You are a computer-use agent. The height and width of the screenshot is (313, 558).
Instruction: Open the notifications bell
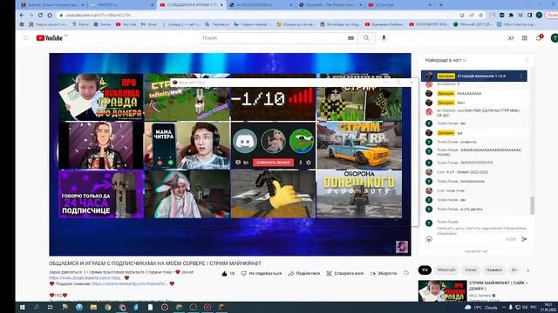(x=539, y=38)
